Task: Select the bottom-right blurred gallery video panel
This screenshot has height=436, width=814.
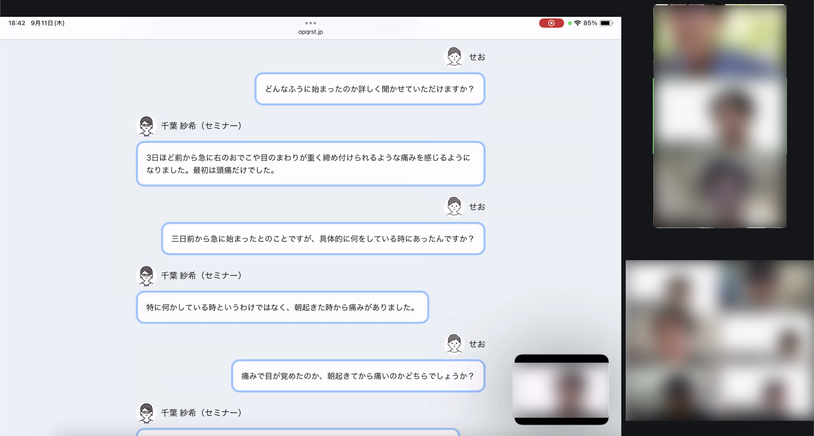Action: coord(719,340)
